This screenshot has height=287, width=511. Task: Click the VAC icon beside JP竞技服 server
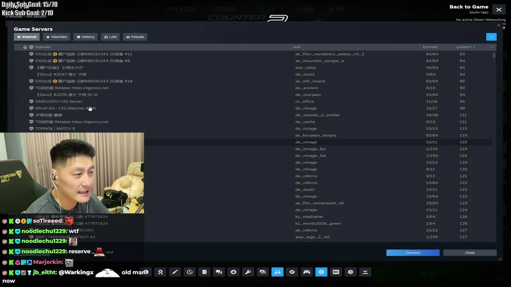31,115
